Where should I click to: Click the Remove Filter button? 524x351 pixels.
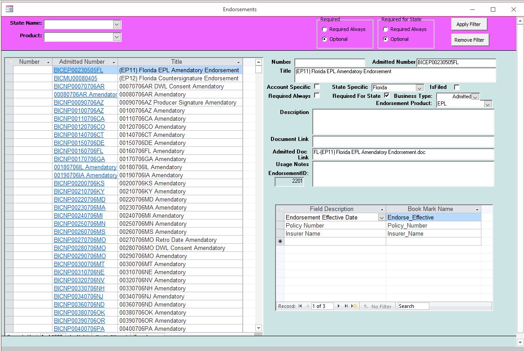469,40
